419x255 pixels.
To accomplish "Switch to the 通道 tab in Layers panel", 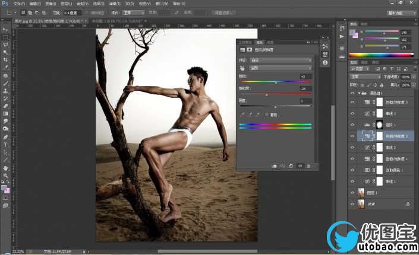I will point(364,62).
